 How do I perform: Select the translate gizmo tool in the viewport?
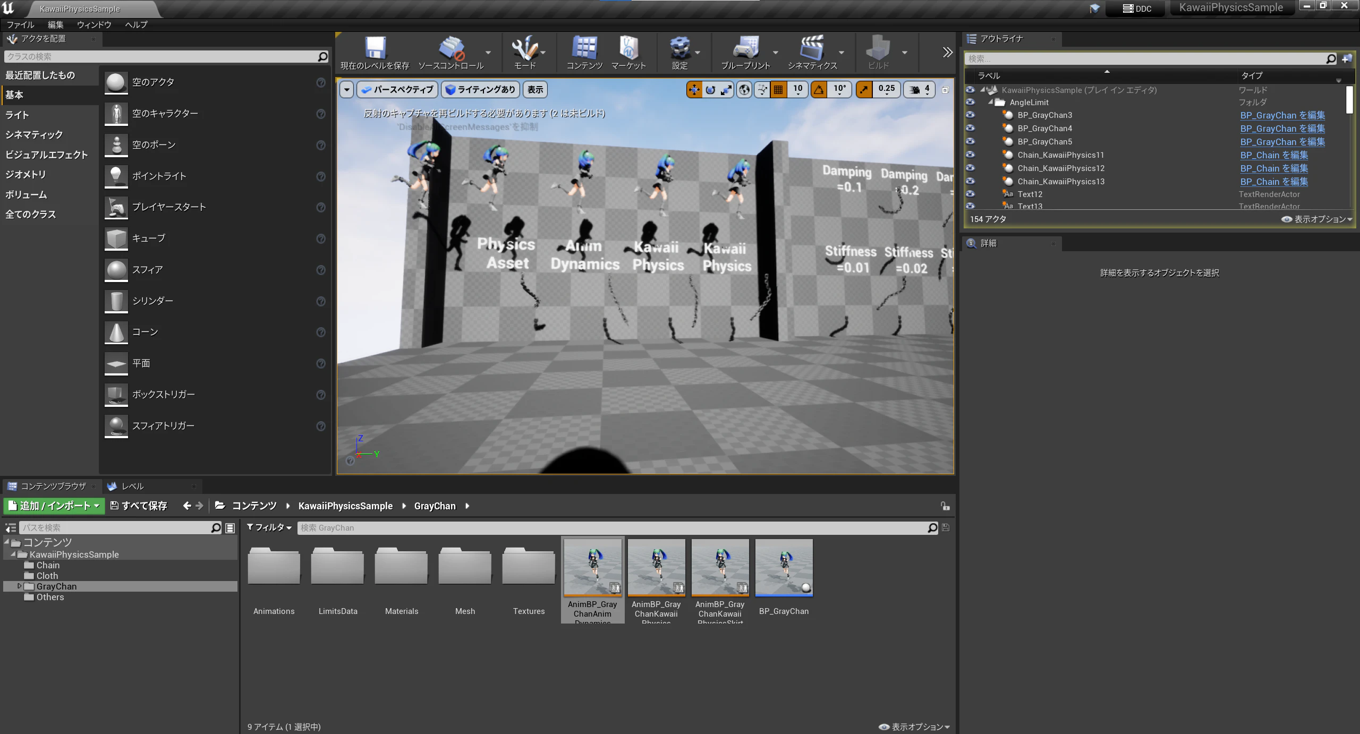coord(694,90)
